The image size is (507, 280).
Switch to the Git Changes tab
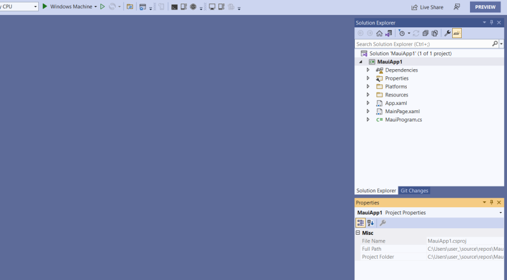click(x=414, y=191)
